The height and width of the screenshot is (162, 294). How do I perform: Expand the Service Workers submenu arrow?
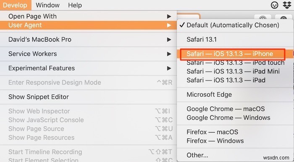pyautogui.click(x=169, y=54)
